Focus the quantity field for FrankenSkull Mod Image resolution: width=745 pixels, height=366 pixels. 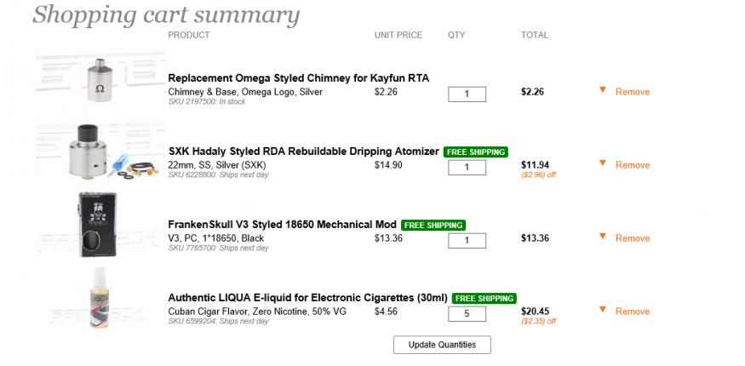467,240
